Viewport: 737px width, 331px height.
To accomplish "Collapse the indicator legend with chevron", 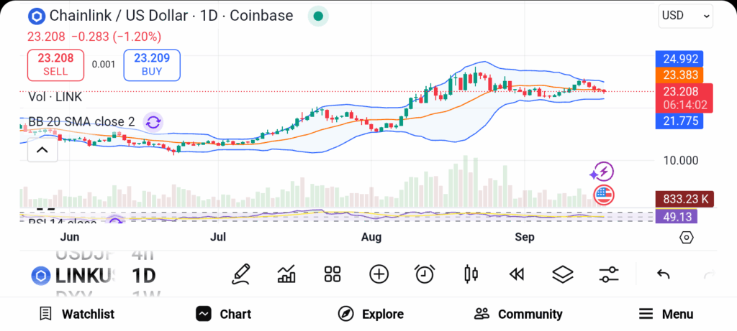I will (x=42, y=150).
